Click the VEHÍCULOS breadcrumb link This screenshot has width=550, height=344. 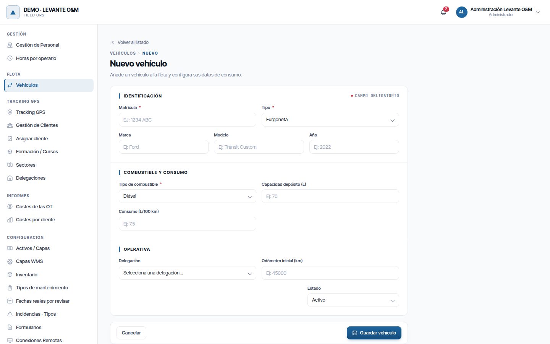[123, 53]
